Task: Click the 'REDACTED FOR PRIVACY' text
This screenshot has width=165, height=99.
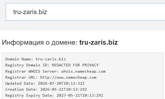Action: (75, 65)
